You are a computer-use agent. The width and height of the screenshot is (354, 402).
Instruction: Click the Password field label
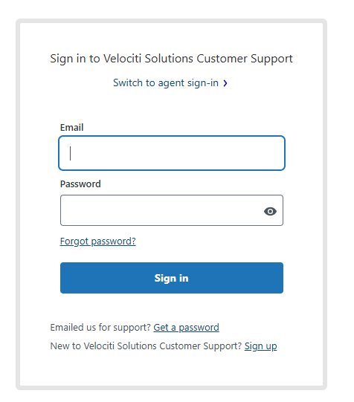click(x=80, y=184)
